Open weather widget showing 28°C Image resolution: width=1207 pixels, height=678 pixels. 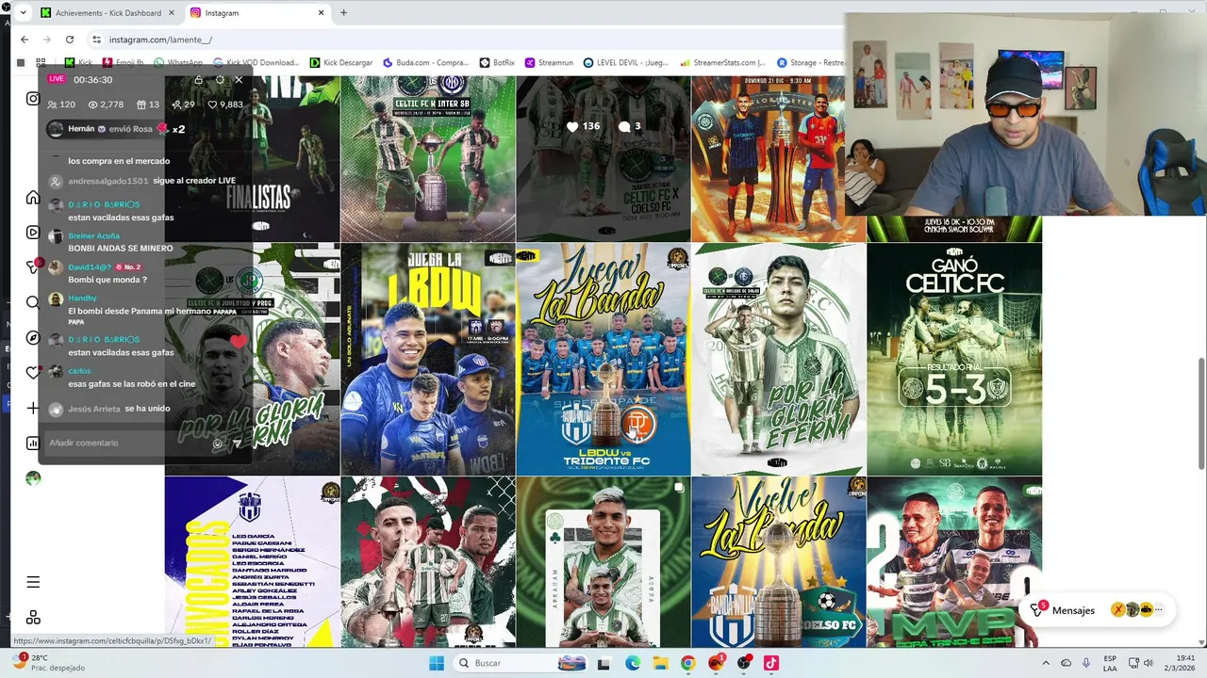click(47, 663)
